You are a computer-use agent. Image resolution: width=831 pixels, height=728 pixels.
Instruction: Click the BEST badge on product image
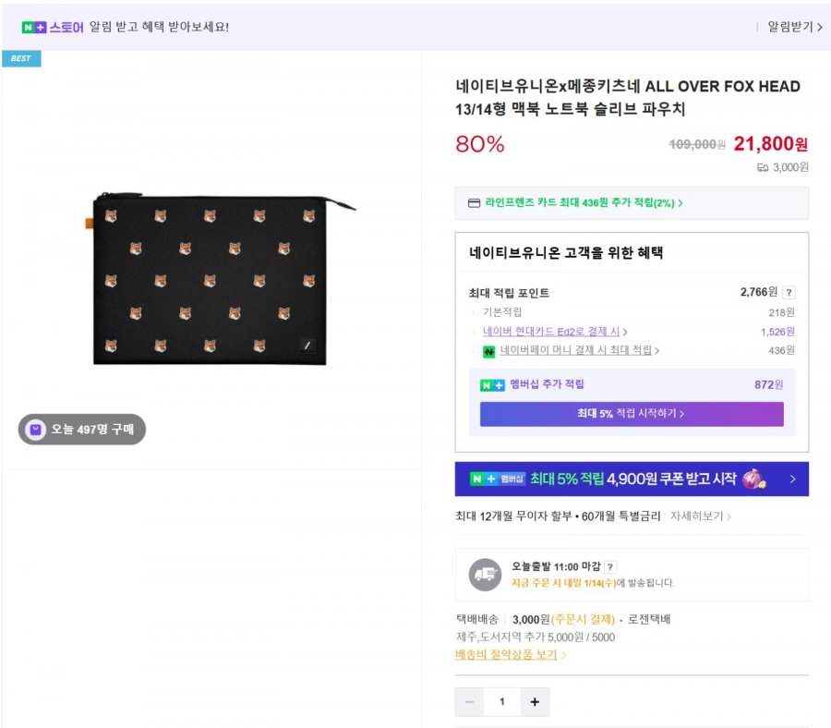(21, 58)
